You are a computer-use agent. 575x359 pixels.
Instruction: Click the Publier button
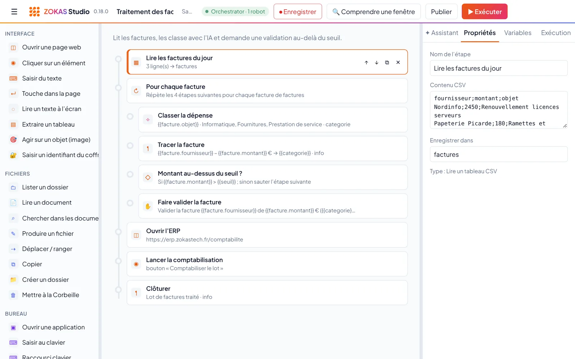(x=441, y=11)
